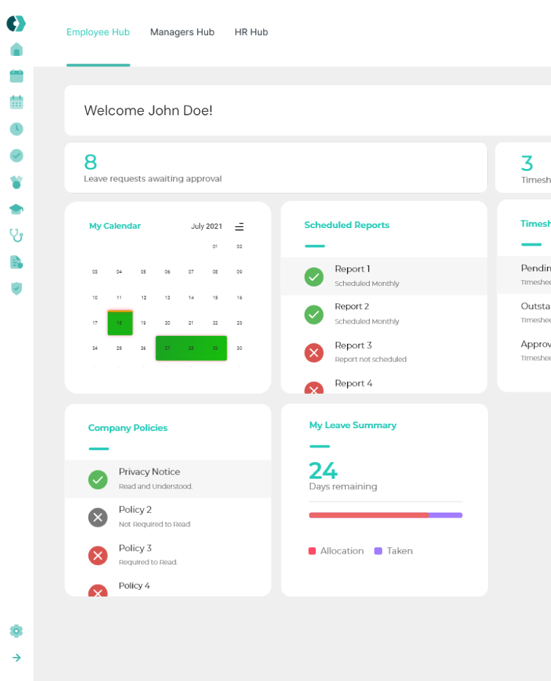Screen dimensions: 551x681
Task: Click the "Welcome John Doe!" greeting
Action: point(149,110)
